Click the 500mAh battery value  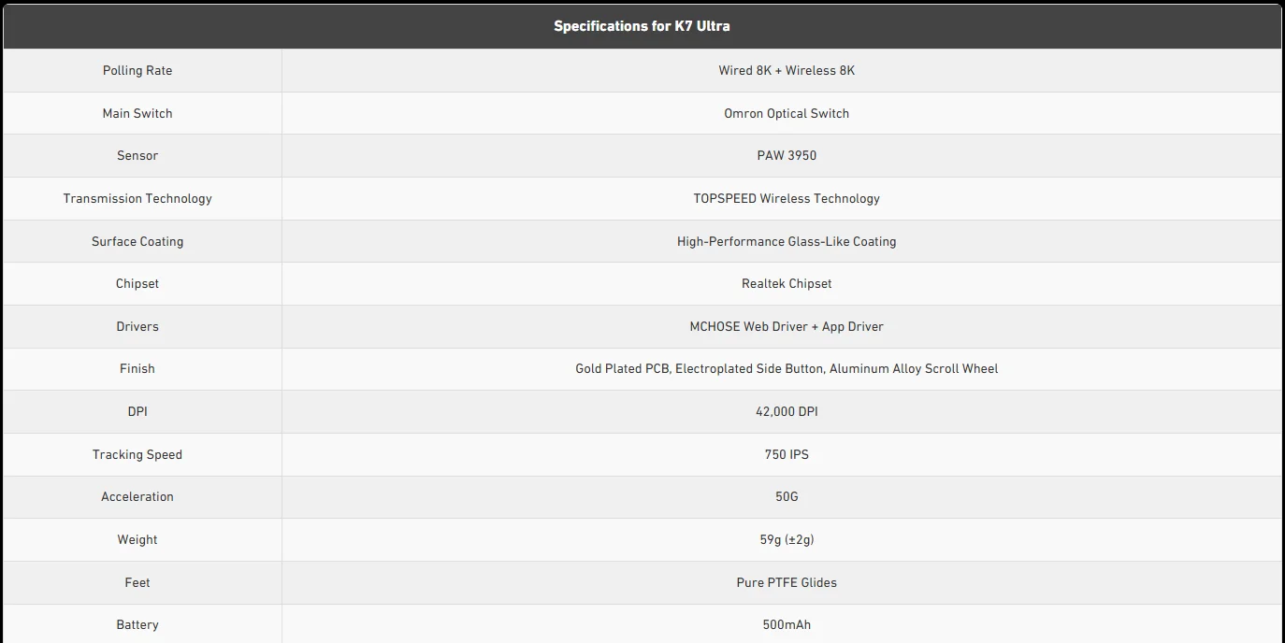point(787,624)
